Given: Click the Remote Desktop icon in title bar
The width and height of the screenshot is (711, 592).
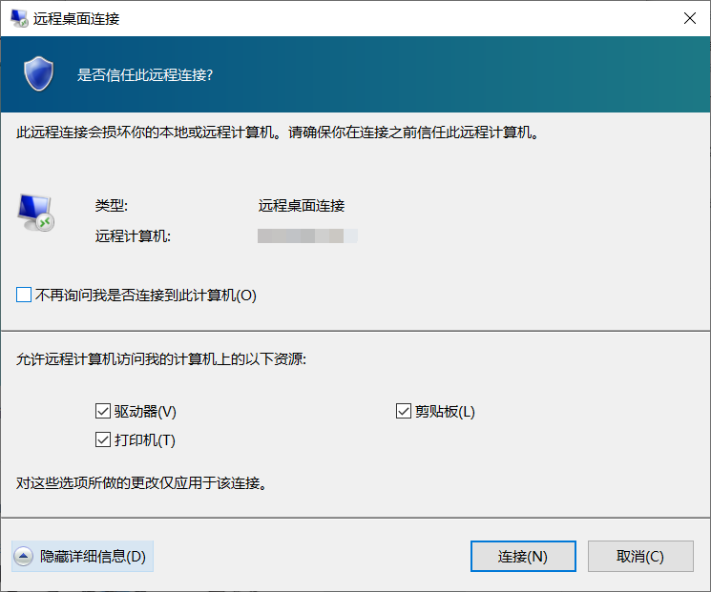Looking at the screenshot, I should tap(19, 18).
